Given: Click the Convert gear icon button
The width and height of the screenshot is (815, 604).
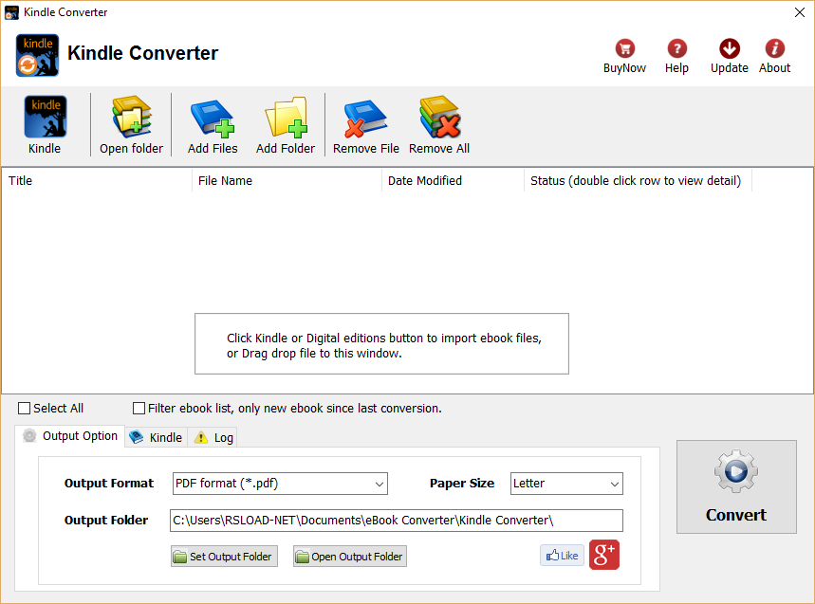Looking at the screenshot, I should click(x=736, y=486).
